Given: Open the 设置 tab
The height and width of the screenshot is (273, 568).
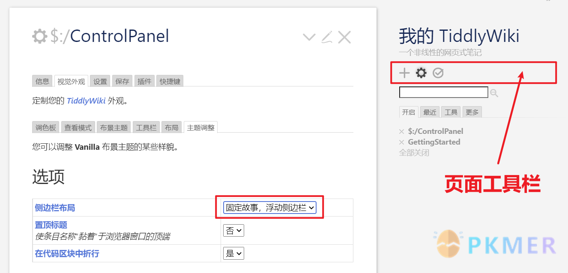Looking at the screenshot, I should click(100, 81).
